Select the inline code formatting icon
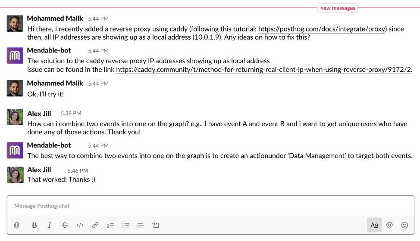Image resolution: width=420 pixels, height=241 pixels. point(80,225)
